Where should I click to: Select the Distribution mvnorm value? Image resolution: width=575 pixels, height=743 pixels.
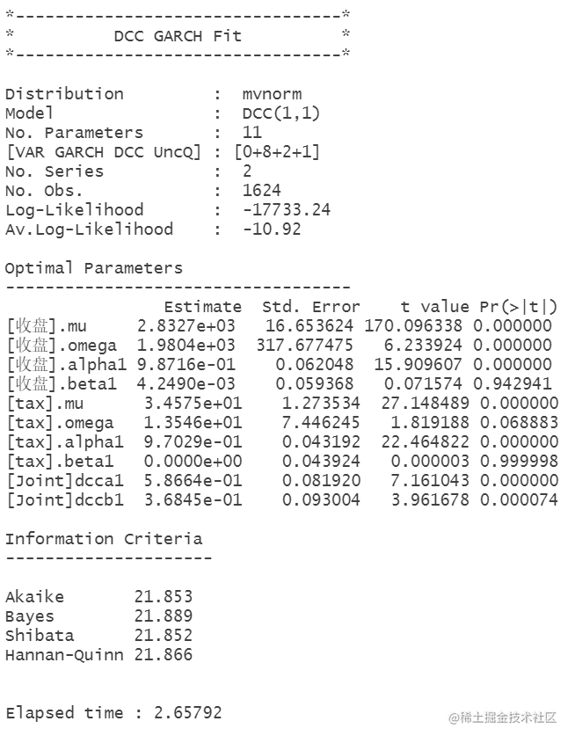272,94
